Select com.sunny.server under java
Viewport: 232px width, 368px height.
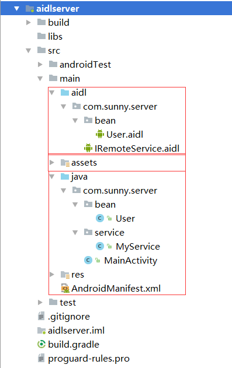pos(120,191)
